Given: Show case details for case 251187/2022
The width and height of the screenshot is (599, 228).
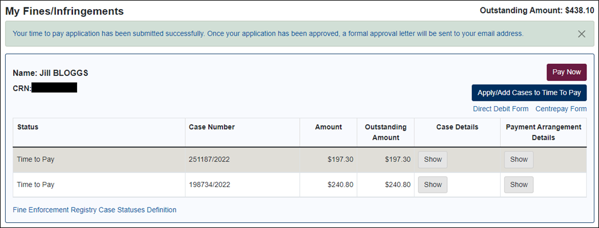Looking at the screenshot, I should (433, 160).
